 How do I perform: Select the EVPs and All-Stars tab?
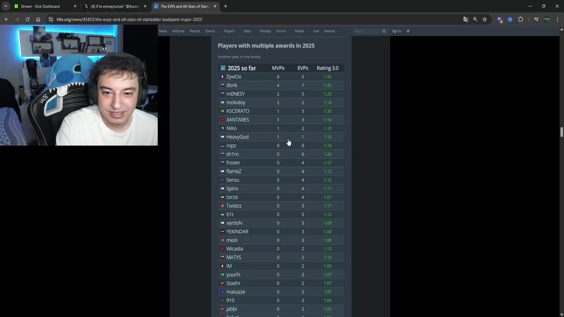click(185, 6)
